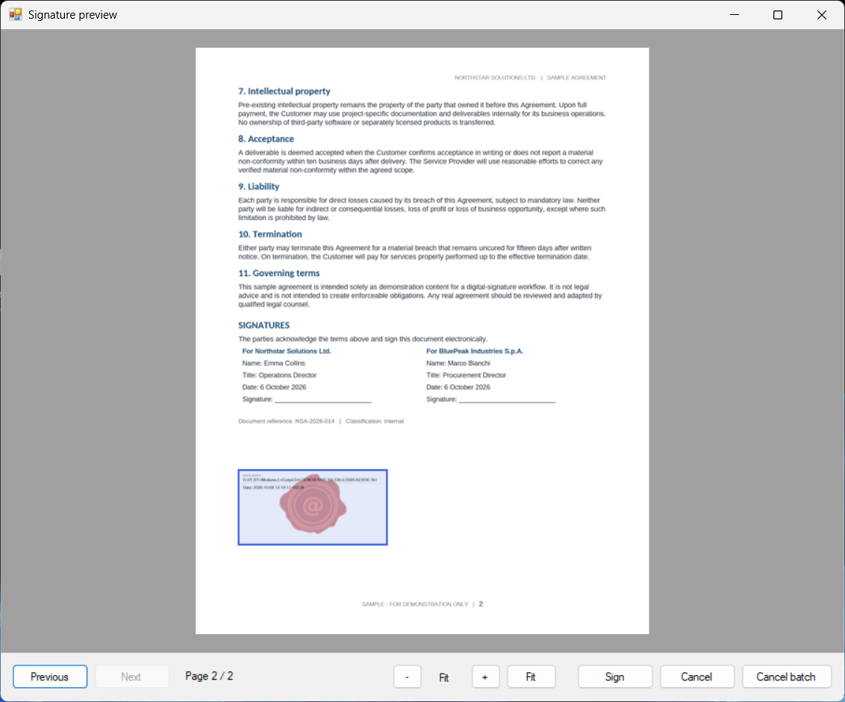Image resolution: width=845 pixels, height=702 pixels.
Task: Click the Previous page button
Action: point(49,677)
